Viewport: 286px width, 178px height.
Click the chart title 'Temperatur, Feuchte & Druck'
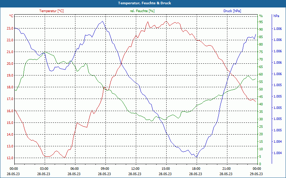(144, 3)
